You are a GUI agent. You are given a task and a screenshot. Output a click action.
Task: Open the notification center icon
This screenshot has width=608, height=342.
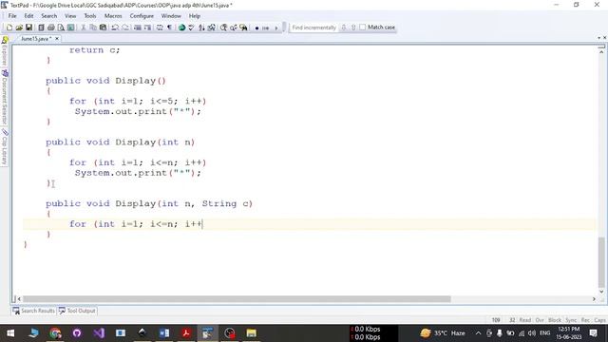point(593,333)
